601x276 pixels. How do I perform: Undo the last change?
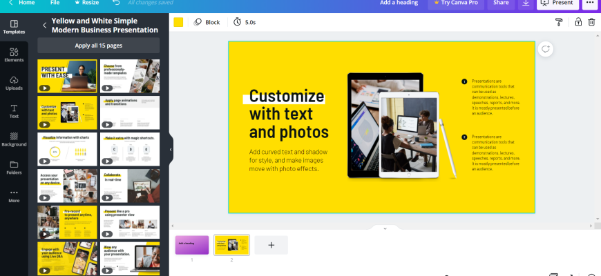click(115, 3)
